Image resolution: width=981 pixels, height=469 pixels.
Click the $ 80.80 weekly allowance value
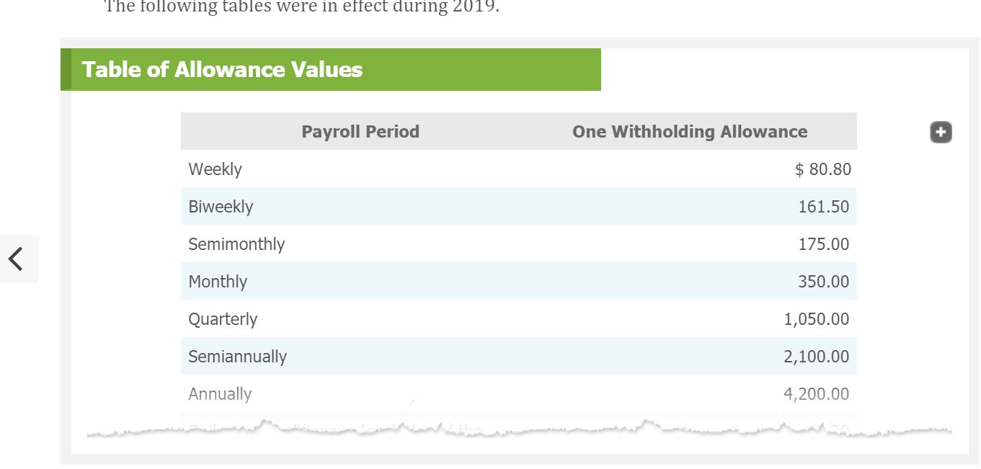point(822,169)
